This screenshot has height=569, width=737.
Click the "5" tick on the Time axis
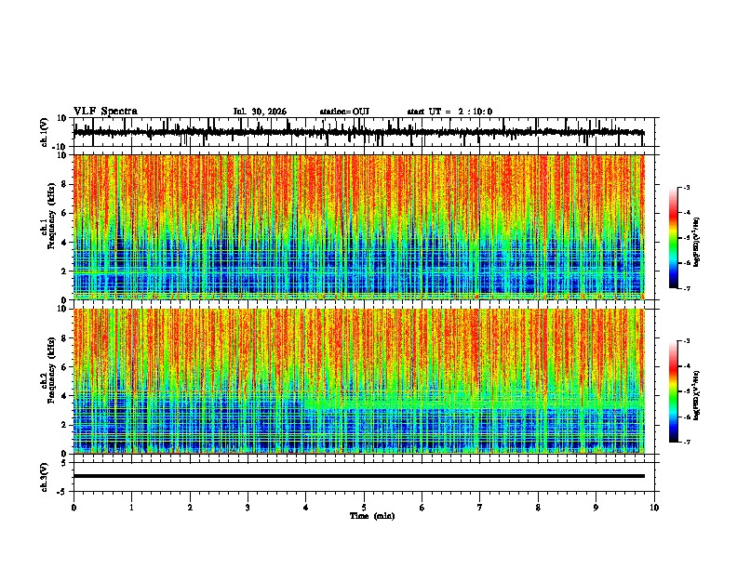(364, 508)
